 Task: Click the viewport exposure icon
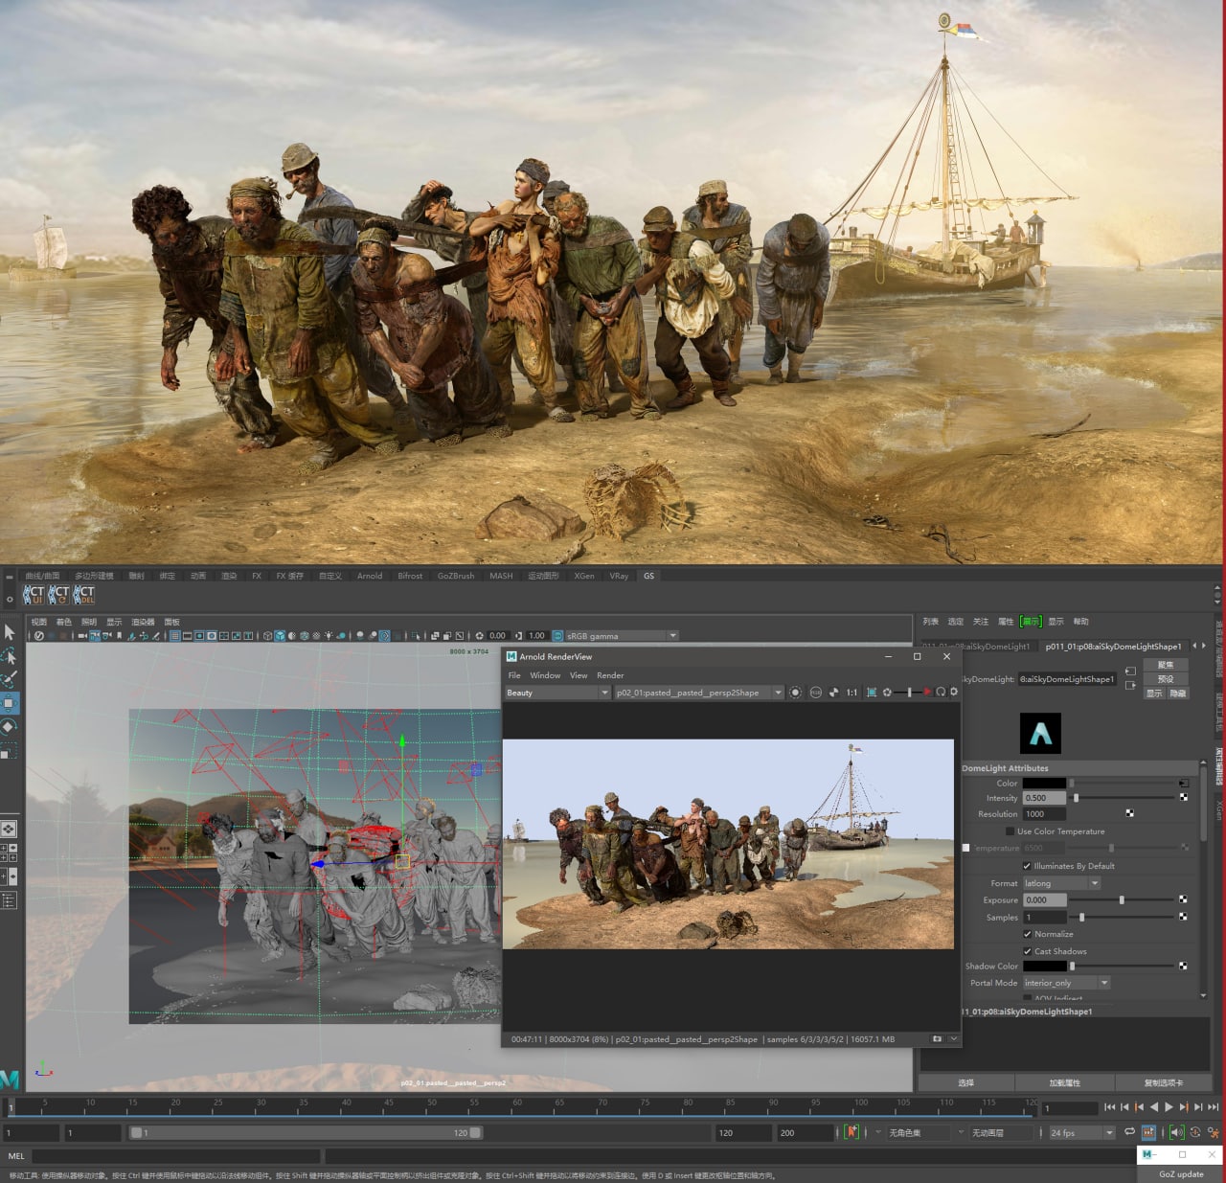coord(480,635)
